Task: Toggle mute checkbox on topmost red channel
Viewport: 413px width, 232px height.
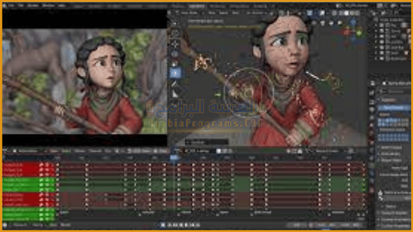Action: (47, 165)
